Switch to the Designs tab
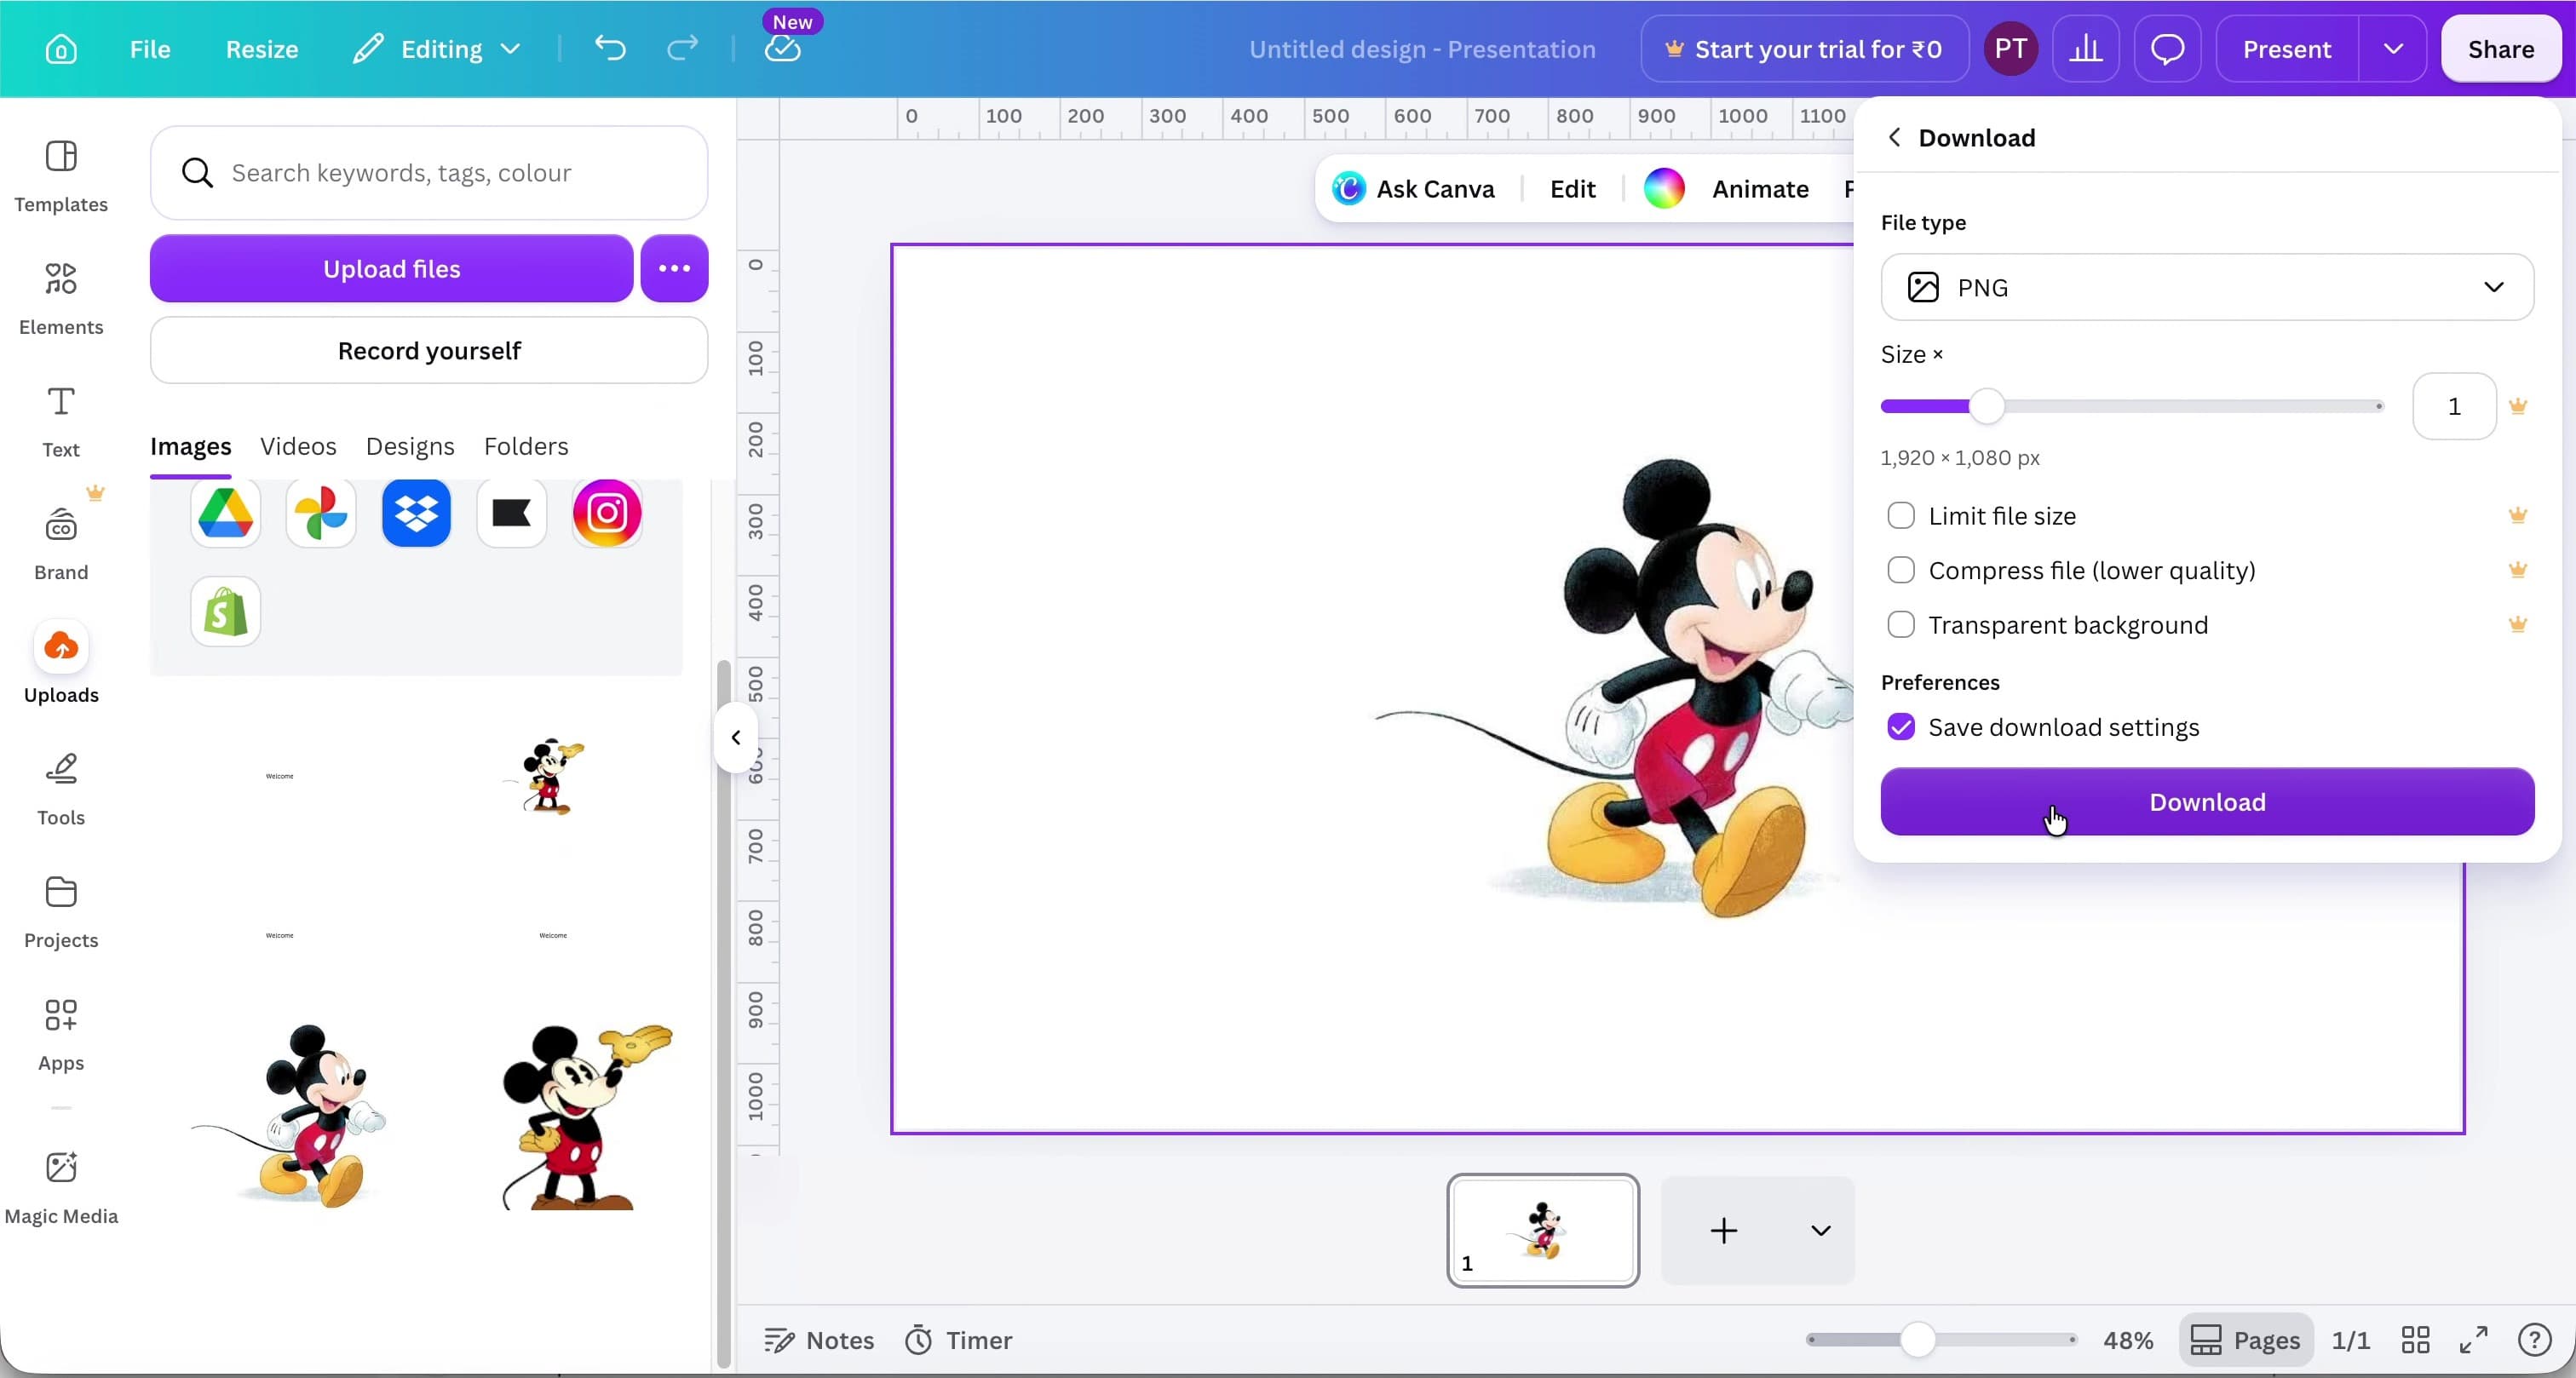 pyautogui.click(x=410, y=446)
